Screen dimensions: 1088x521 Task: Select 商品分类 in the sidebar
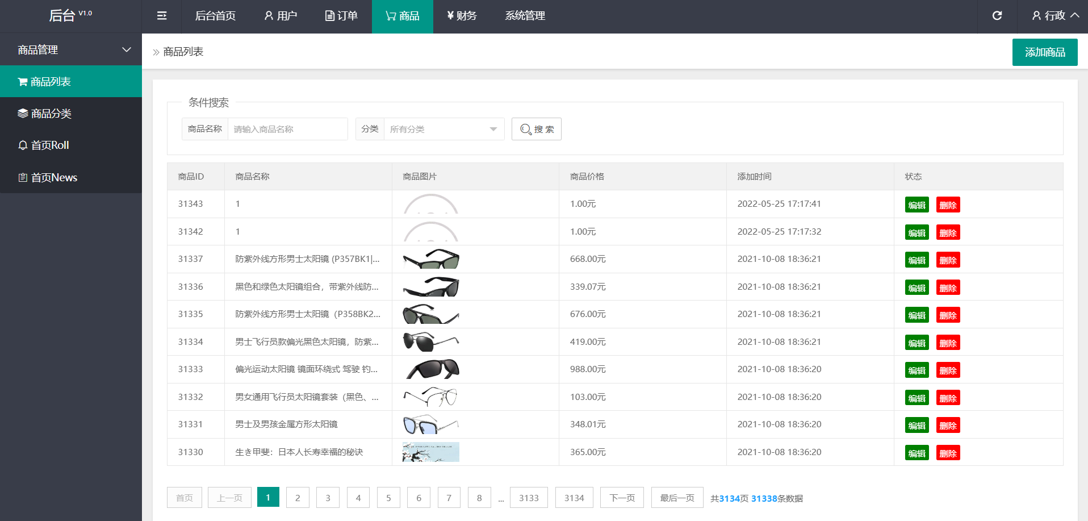(51, 114)
